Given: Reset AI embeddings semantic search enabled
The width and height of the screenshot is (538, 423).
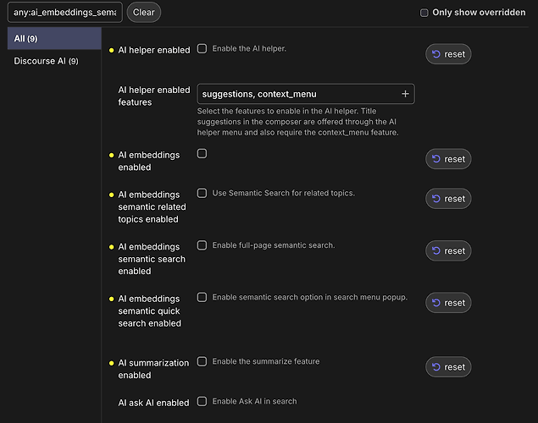Looking at the screenshot, I should [x=448, y=250].
